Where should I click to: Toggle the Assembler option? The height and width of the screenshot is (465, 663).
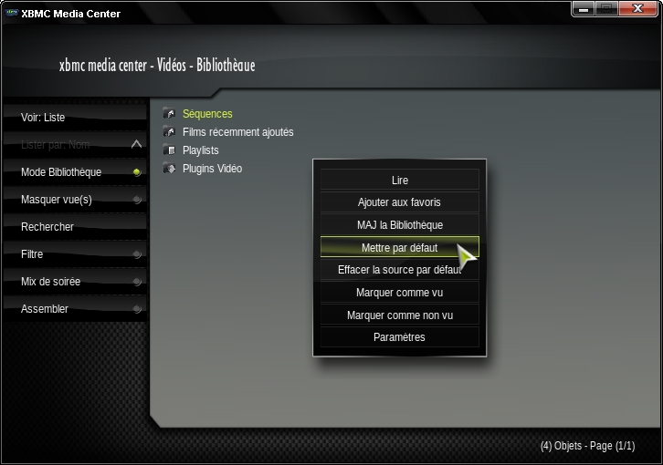click(x=136, y=309)
